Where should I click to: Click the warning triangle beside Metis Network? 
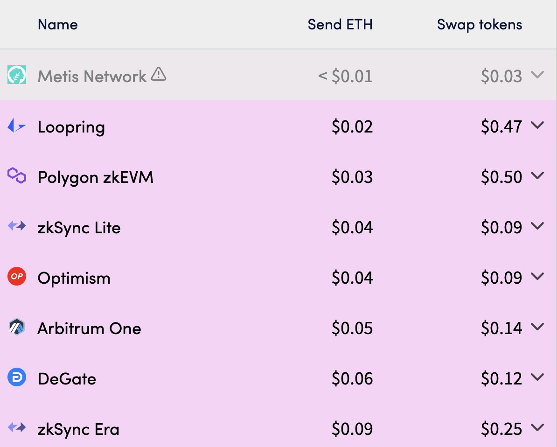(x=159, y=74)
